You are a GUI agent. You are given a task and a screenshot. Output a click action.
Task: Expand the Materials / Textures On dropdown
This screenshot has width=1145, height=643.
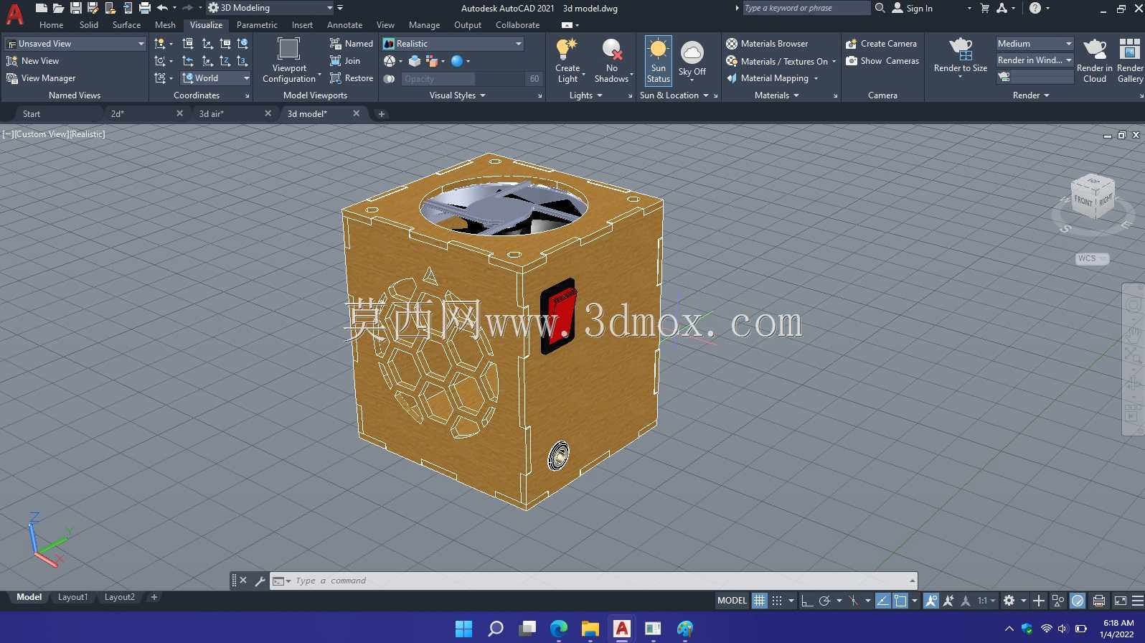click(x=834, y=62)
